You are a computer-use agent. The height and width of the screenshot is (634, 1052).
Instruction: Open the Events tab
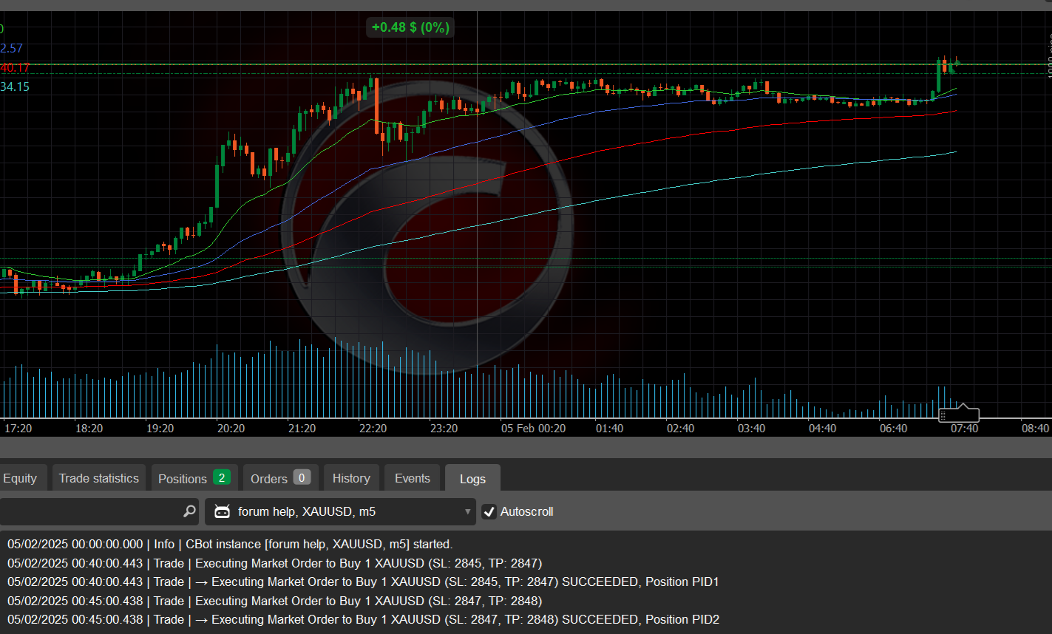(x=413, y=478)
